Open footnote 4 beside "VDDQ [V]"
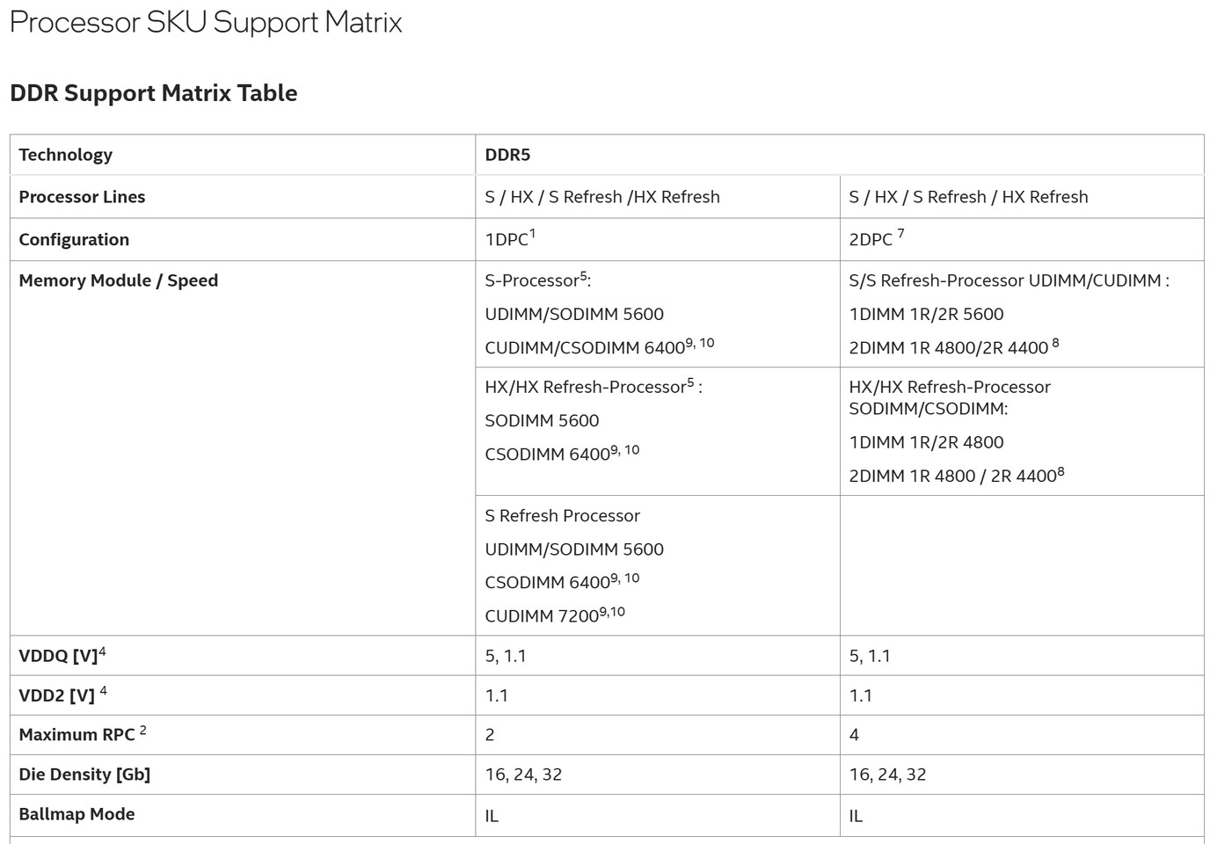This screenshot has width=1210, height=844. 103,651
